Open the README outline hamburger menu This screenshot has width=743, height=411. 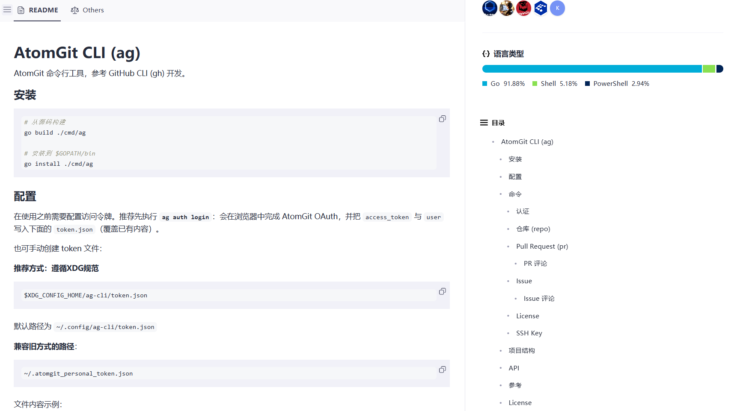[7, 9]
